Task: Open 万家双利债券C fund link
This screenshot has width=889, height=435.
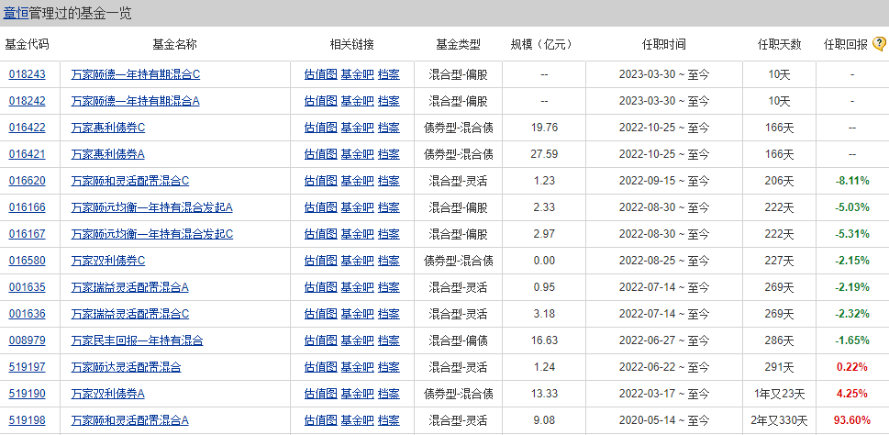Action: [x=107, y=261]
